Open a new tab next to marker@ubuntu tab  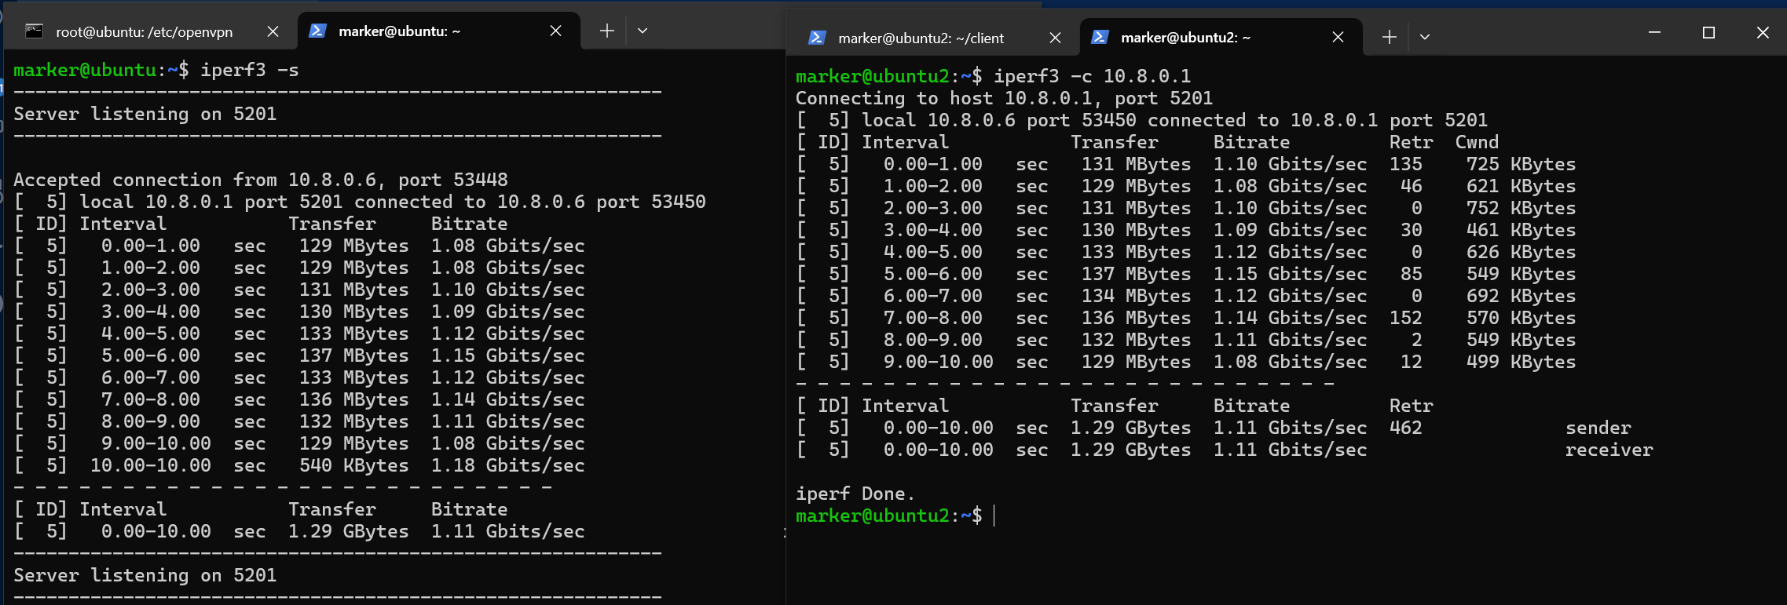click(606, 31)
